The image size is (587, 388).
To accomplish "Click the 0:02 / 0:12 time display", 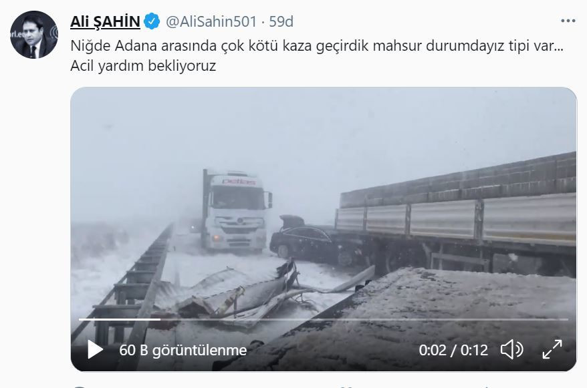I will coord(453,350).
